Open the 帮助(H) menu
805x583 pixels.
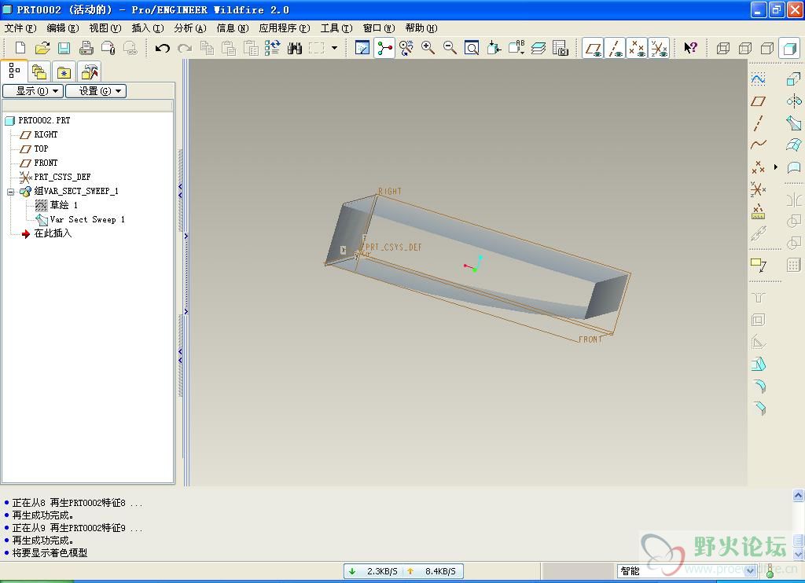pyautogui.click(x=421, y=28)
